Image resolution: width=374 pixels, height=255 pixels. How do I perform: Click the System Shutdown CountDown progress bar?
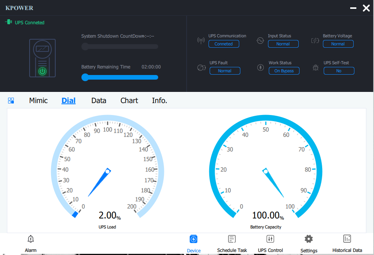click(120, 47)
